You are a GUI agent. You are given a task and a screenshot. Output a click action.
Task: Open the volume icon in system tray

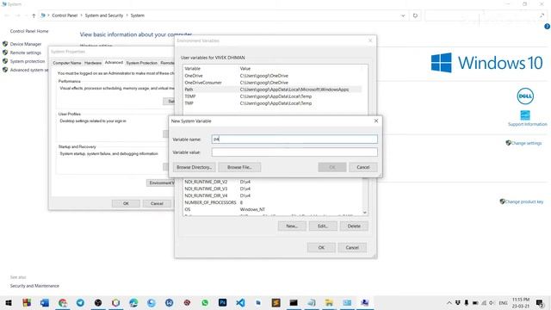[x=492, y=302]
